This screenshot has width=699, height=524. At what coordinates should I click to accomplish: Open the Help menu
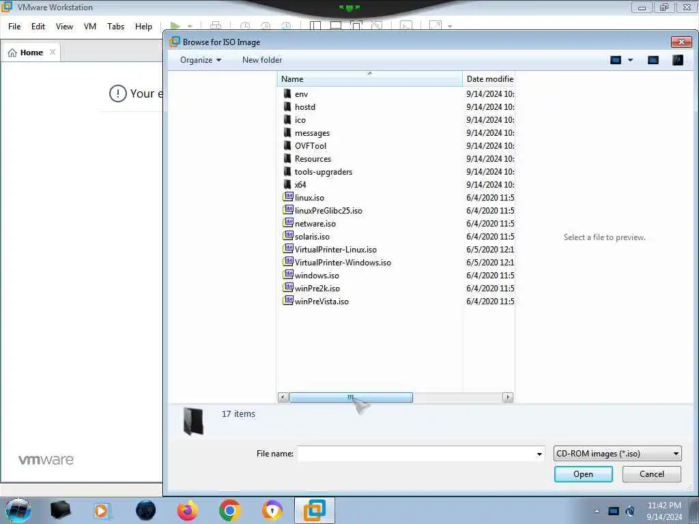click(x=143, y=27)
